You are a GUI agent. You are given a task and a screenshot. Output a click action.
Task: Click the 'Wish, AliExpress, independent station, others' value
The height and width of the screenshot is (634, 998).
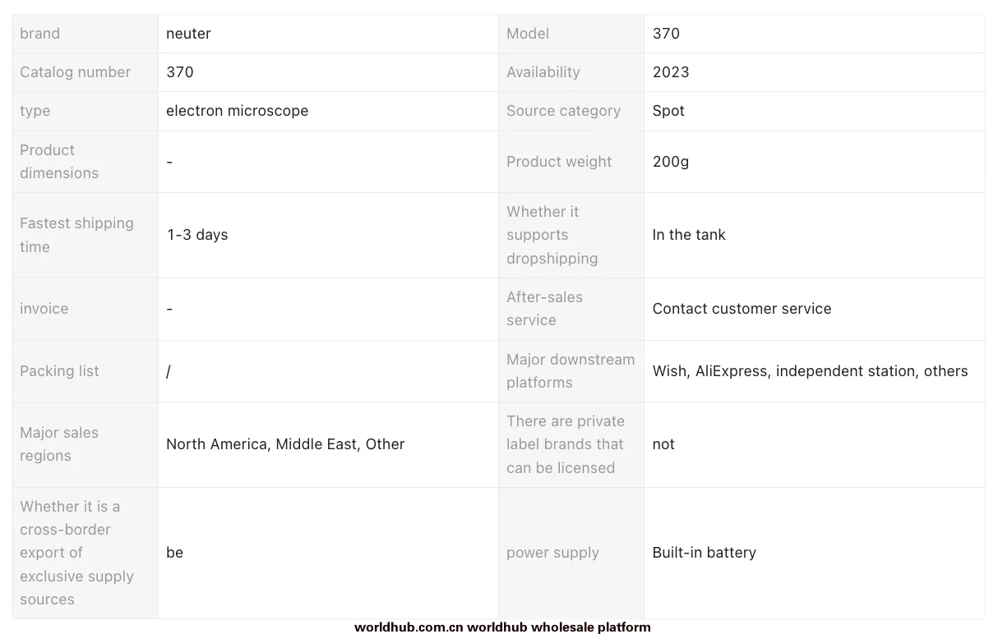point(810,371)
